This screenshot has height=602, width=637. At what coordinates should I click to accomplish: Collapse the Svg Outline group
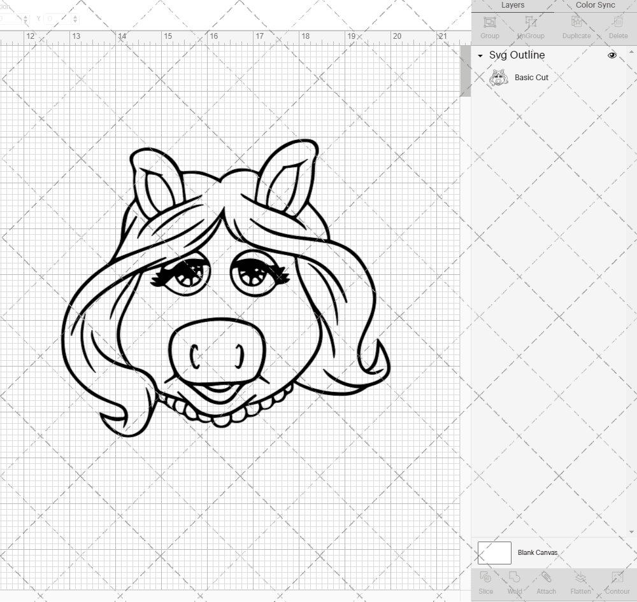[x=479, y=55]
